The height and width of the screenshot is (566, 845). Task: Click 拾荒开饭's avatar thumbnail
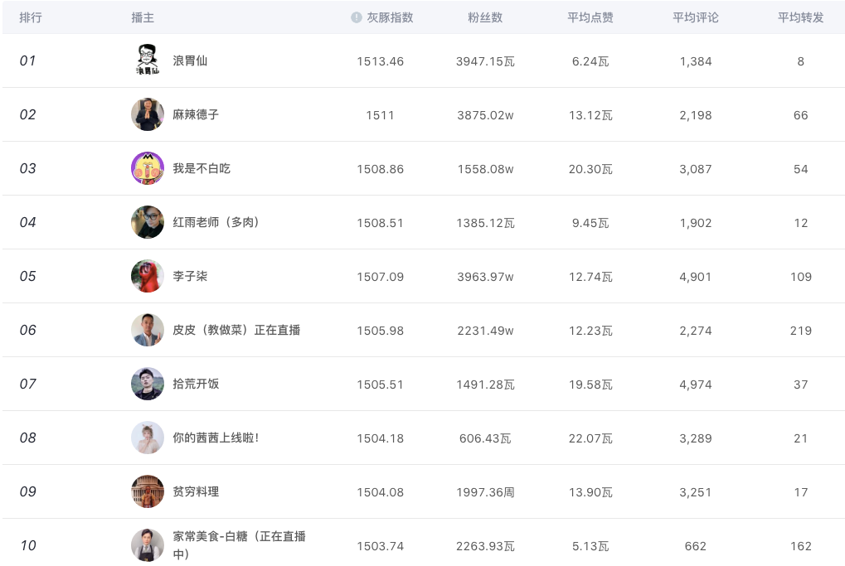point(148,384)
